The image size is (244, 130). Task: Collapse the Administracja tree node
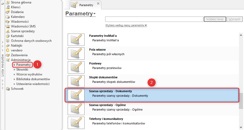tap(8, 60)
